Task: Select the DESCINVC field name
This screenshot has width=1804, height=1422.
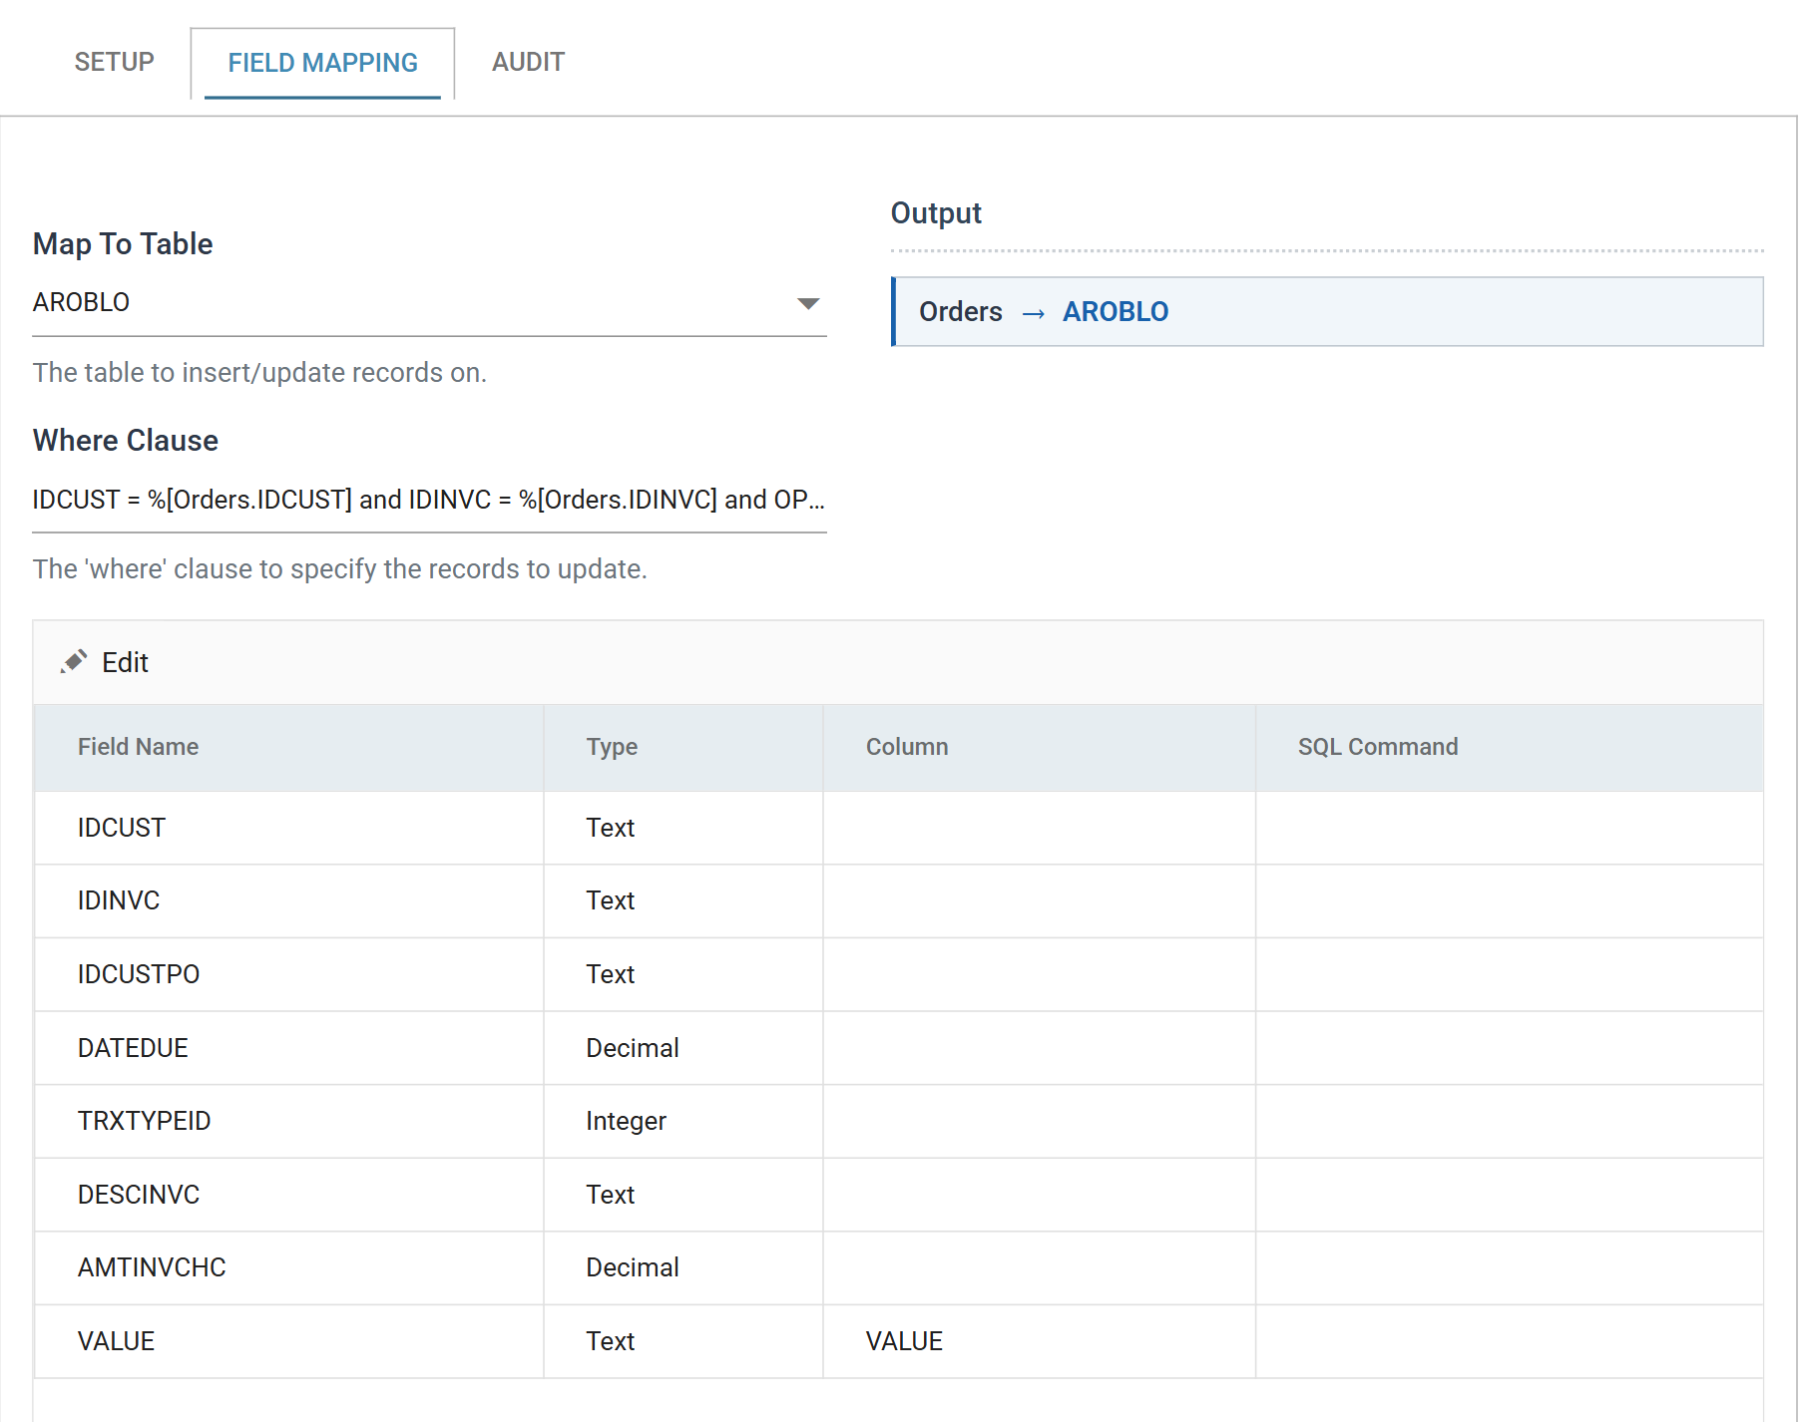Action: [x=139, y=1195]
